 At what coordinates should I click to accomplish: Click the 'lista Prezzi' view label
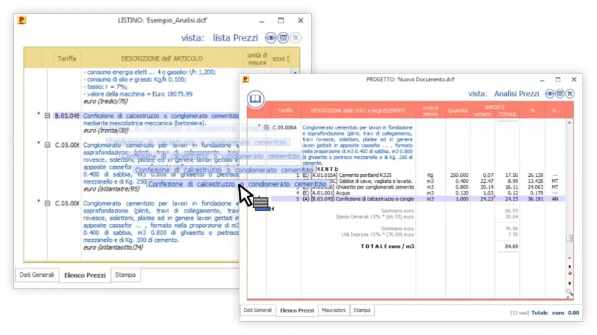(x=235, y=38)
